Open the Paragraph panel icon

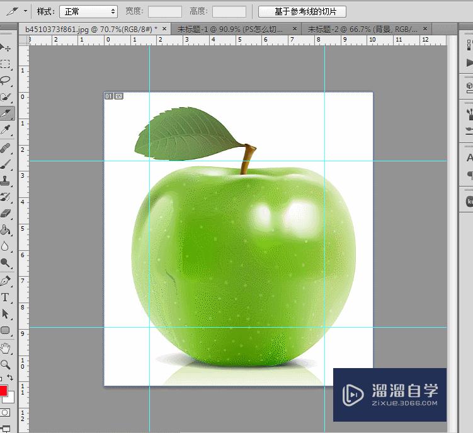tap(469, 175)
